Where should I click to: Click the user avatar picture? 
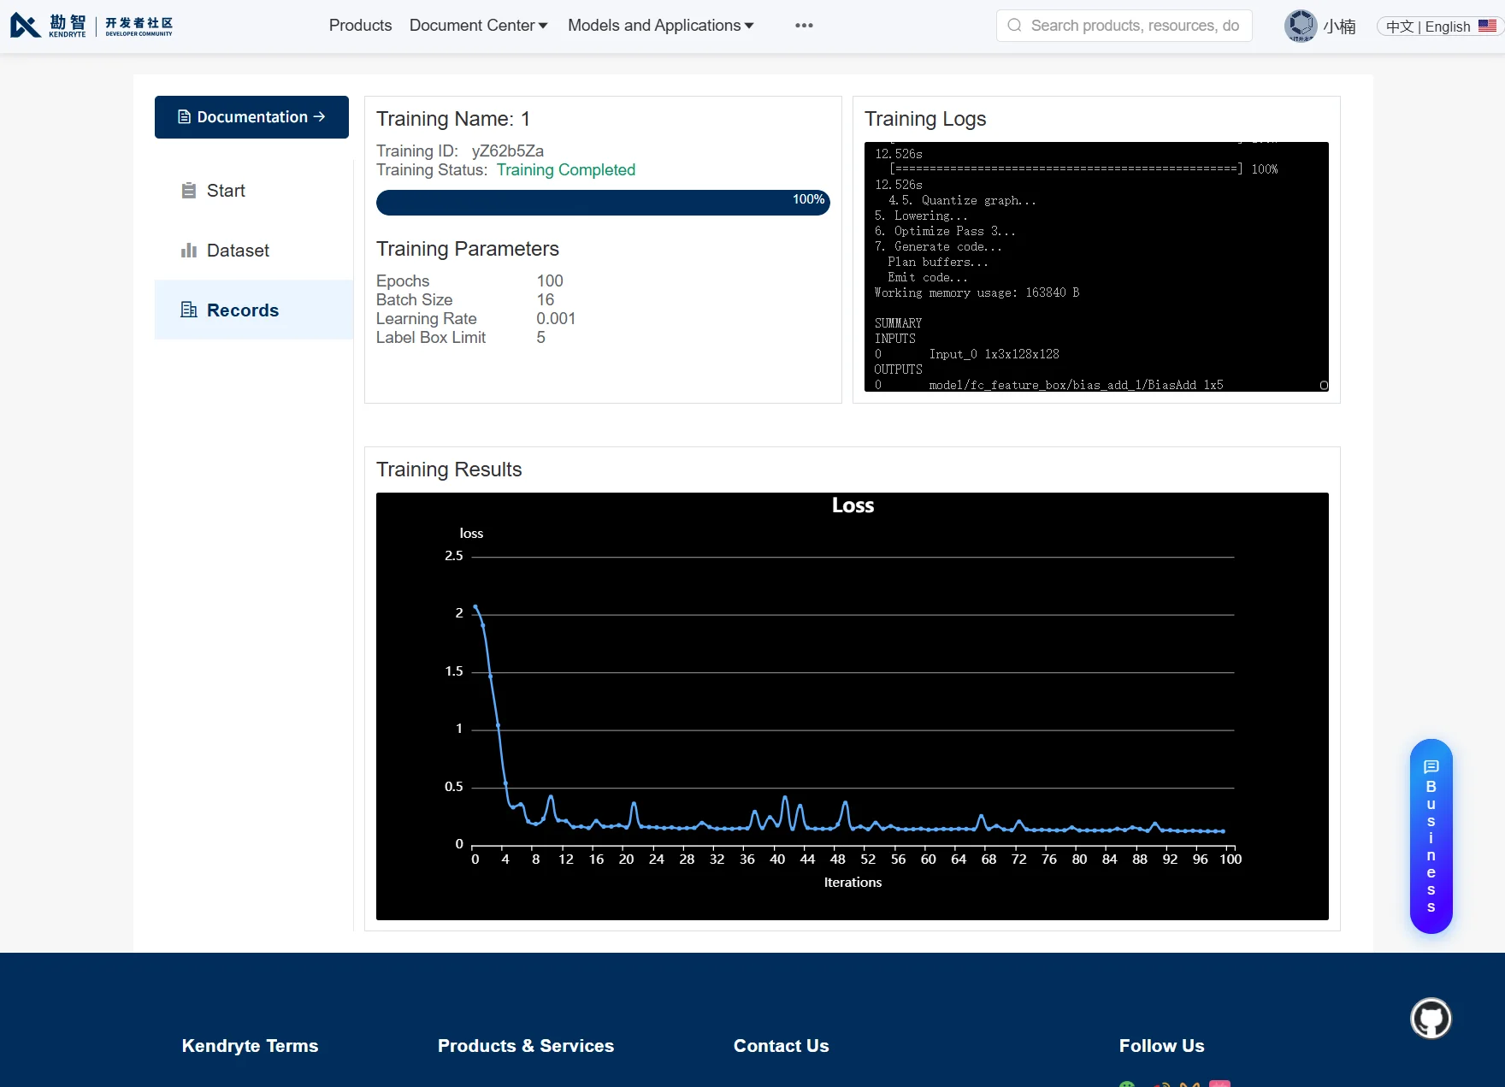[x=1301, y=26]
